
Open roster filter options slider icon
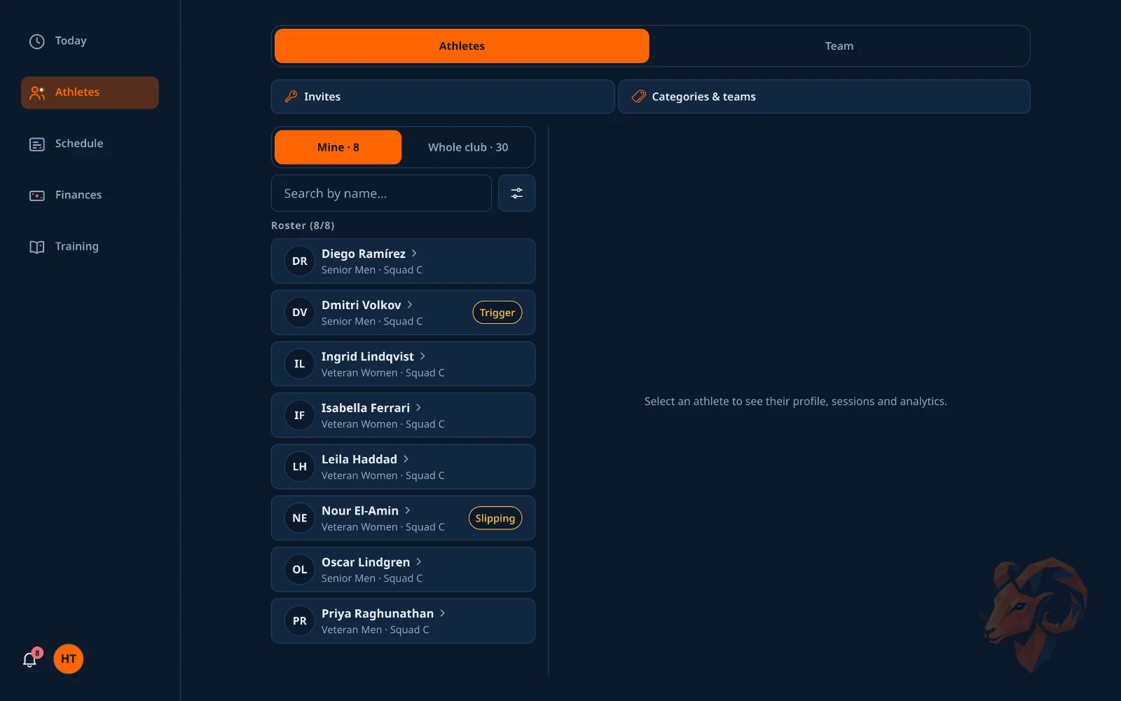point(517,193)
